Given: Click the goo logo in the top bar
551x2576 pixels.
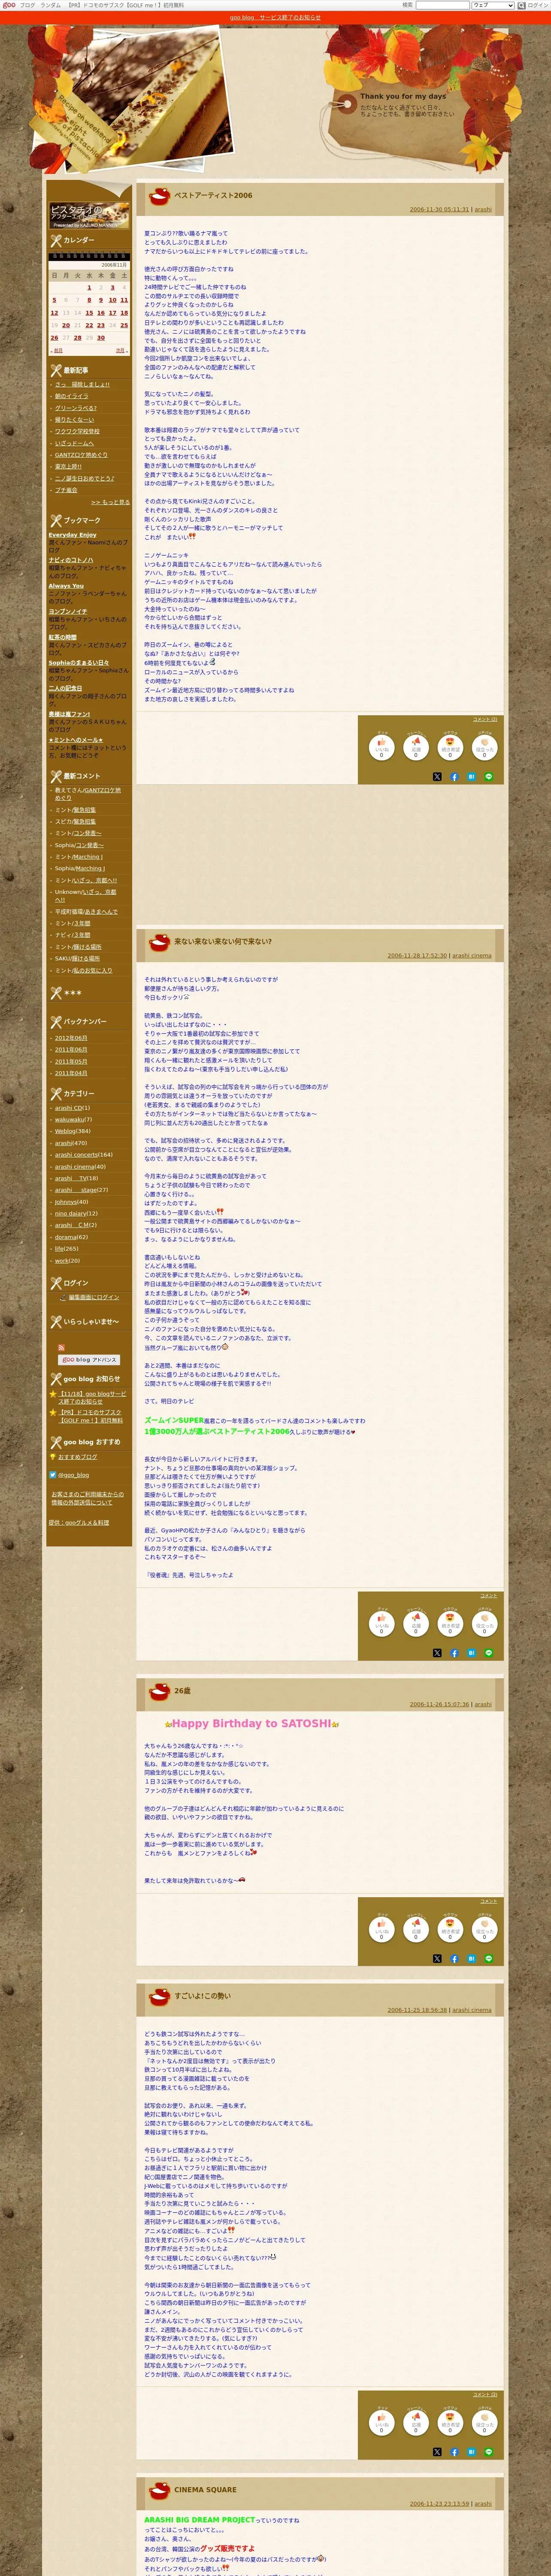Looking at the screenshot, I should pyautogui.click(x=9, y=5).
